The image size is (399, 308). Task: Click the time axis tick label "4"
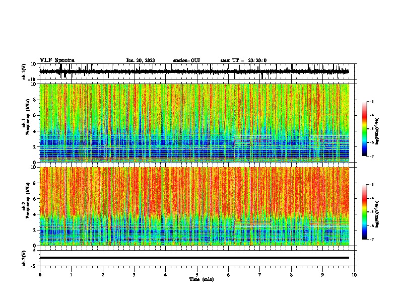166,275
